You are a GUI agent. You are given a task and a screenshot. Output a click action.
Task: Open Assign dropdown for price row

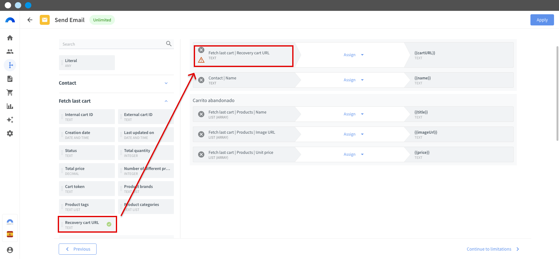click(353, 154)
